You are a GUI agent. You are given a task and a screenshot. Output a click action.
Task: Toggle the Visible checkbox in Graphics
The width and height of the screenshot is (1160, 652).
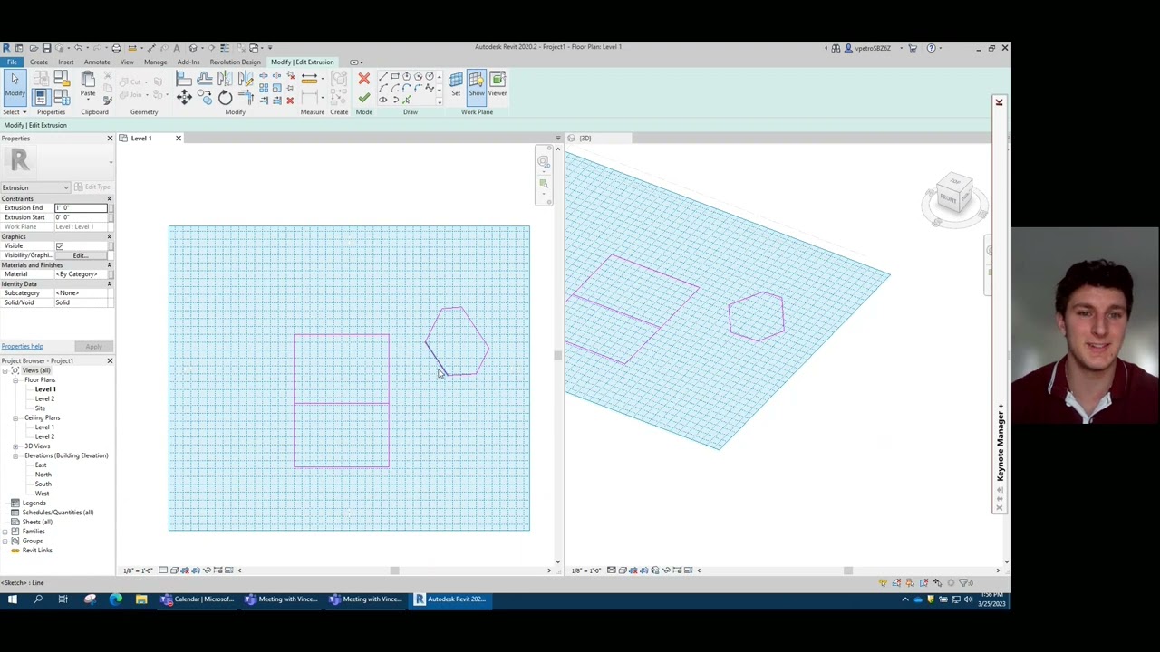[60, 246]
